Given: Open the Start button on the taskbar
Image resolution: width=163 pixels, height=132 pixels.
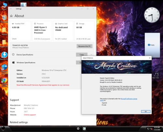Looking at the screenshot, I should (x=3, y=128).
